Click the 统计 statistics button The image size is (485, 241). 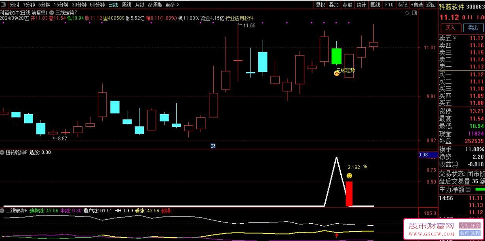click(361, 5)
